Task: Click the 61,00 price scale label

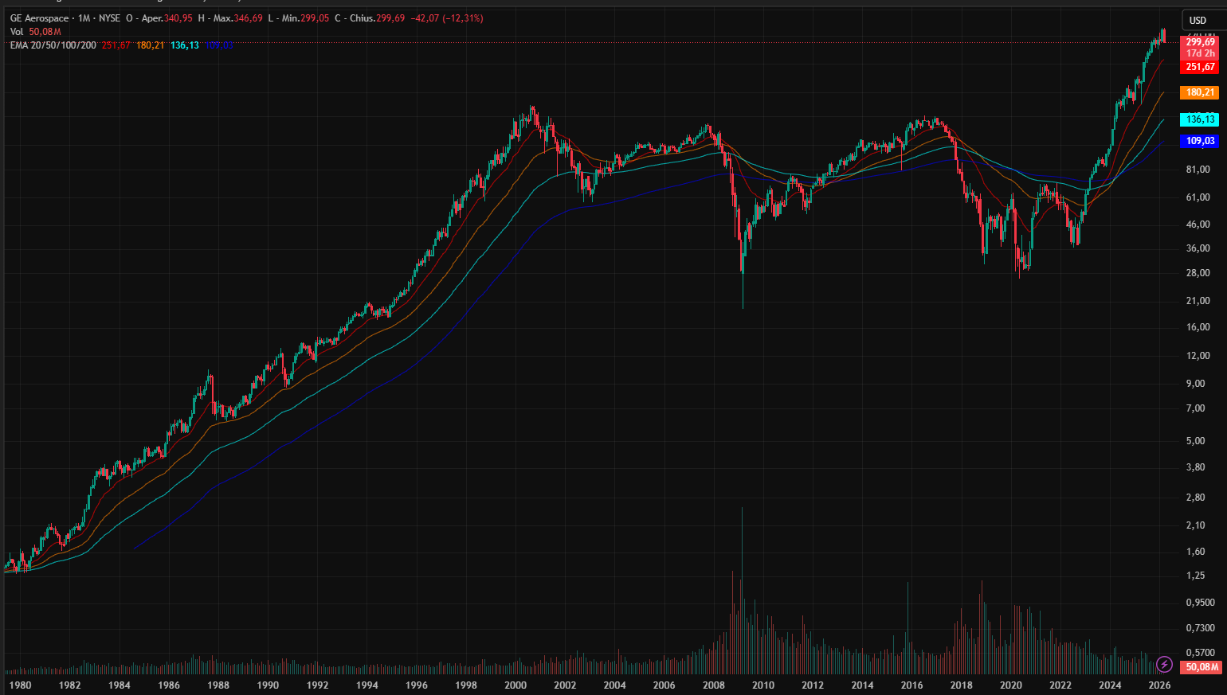Action: pos(1198,197)
